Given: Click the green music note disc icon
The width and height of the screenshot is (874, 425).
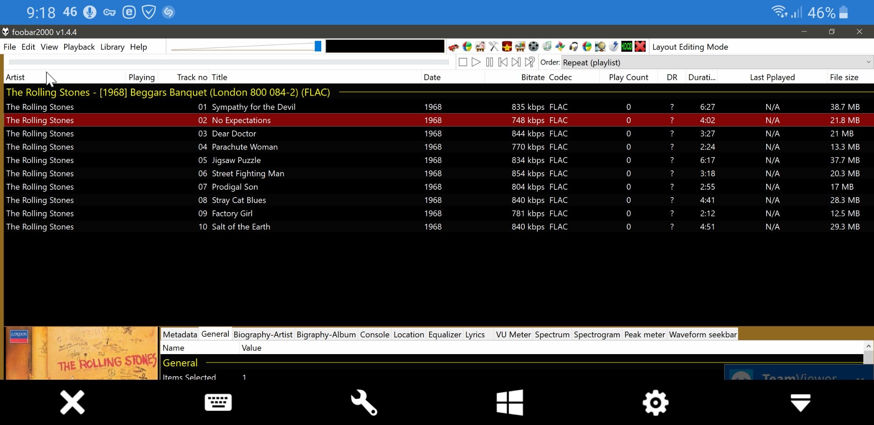Looking at the screenshot, I should 547,47.
